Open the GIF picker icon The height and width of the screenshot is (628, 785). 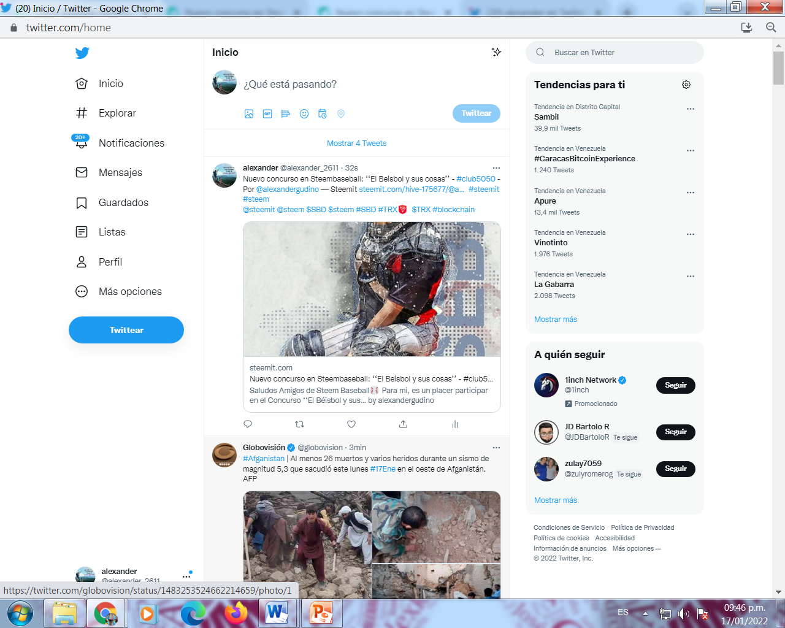tap(267, 113)
